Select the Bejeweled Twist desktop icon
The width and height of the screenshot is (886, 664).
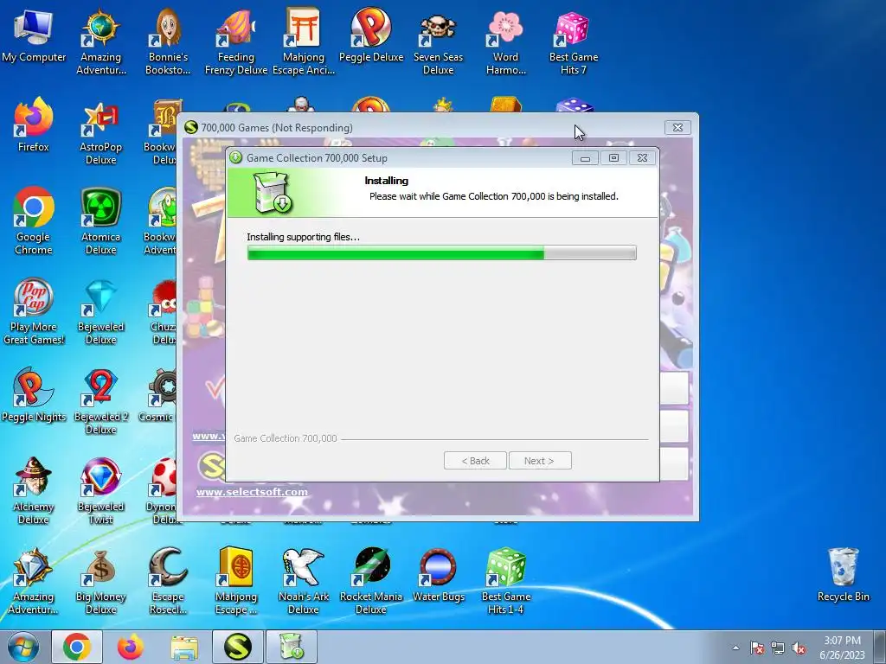click(x=100, y=491)
